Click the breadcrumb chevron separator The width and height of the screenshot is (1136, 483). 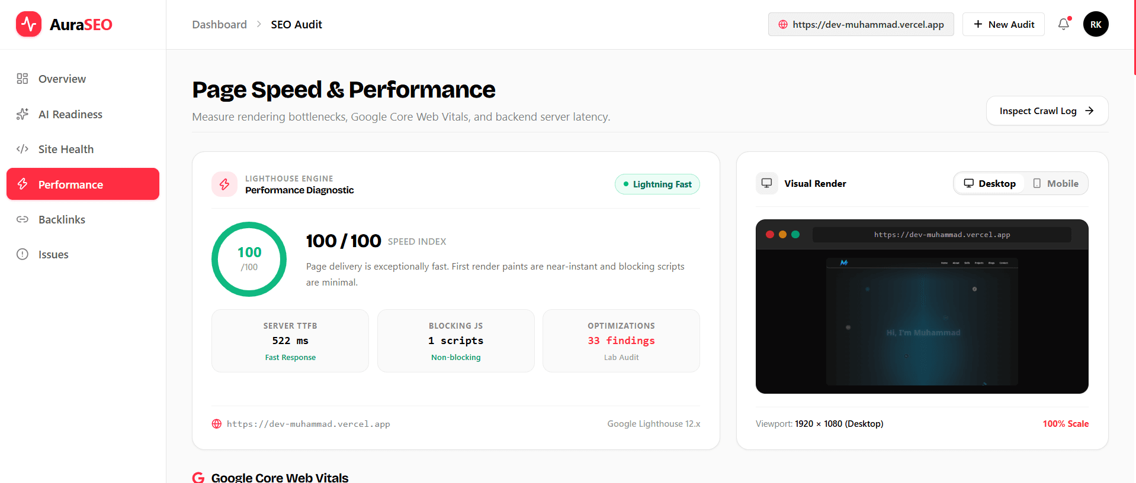point(259,24)
